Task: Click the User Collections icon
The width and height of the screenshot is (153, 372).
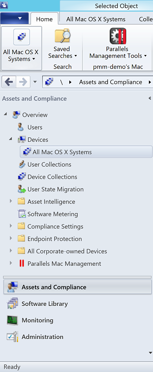Action: [x=21, y=165]
